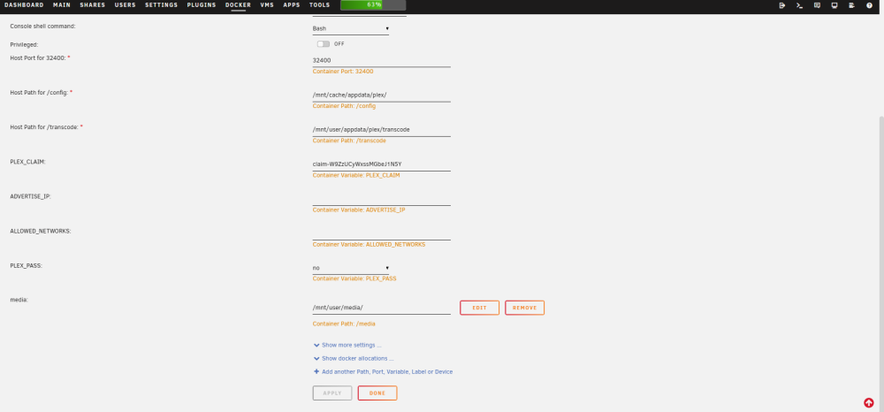Click the 'Console shell command:' label
Screen dimensions: 884x412
[x=42, y=27]
